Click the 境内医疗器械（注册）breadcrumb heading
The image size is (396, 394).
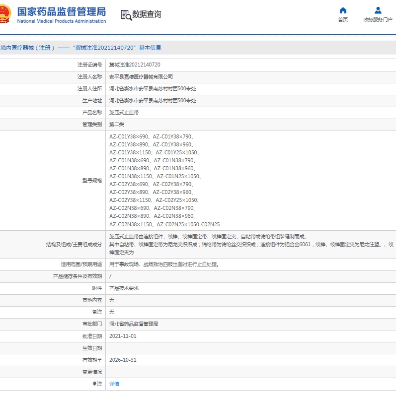click(27, 48)
